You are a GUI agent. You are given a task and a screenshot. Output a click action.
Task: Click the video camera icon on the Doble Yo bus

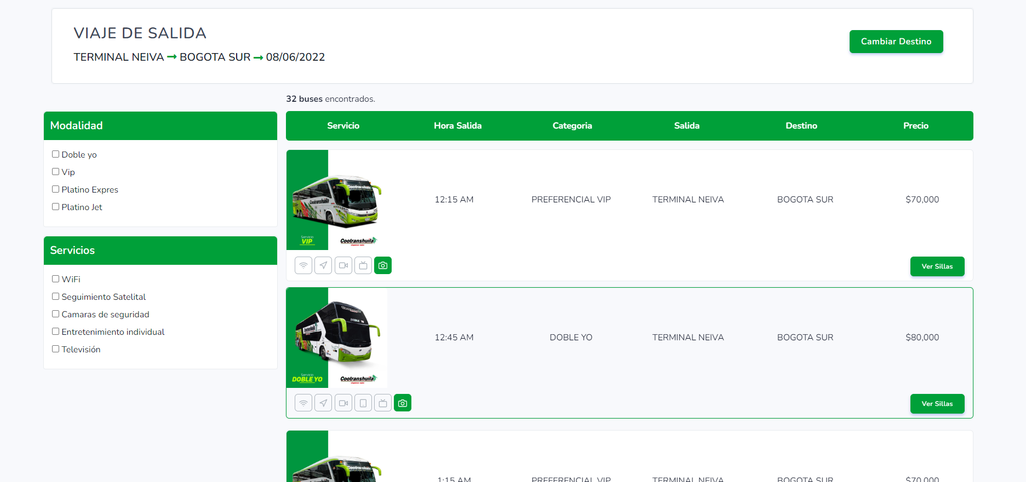coord(343,403)
